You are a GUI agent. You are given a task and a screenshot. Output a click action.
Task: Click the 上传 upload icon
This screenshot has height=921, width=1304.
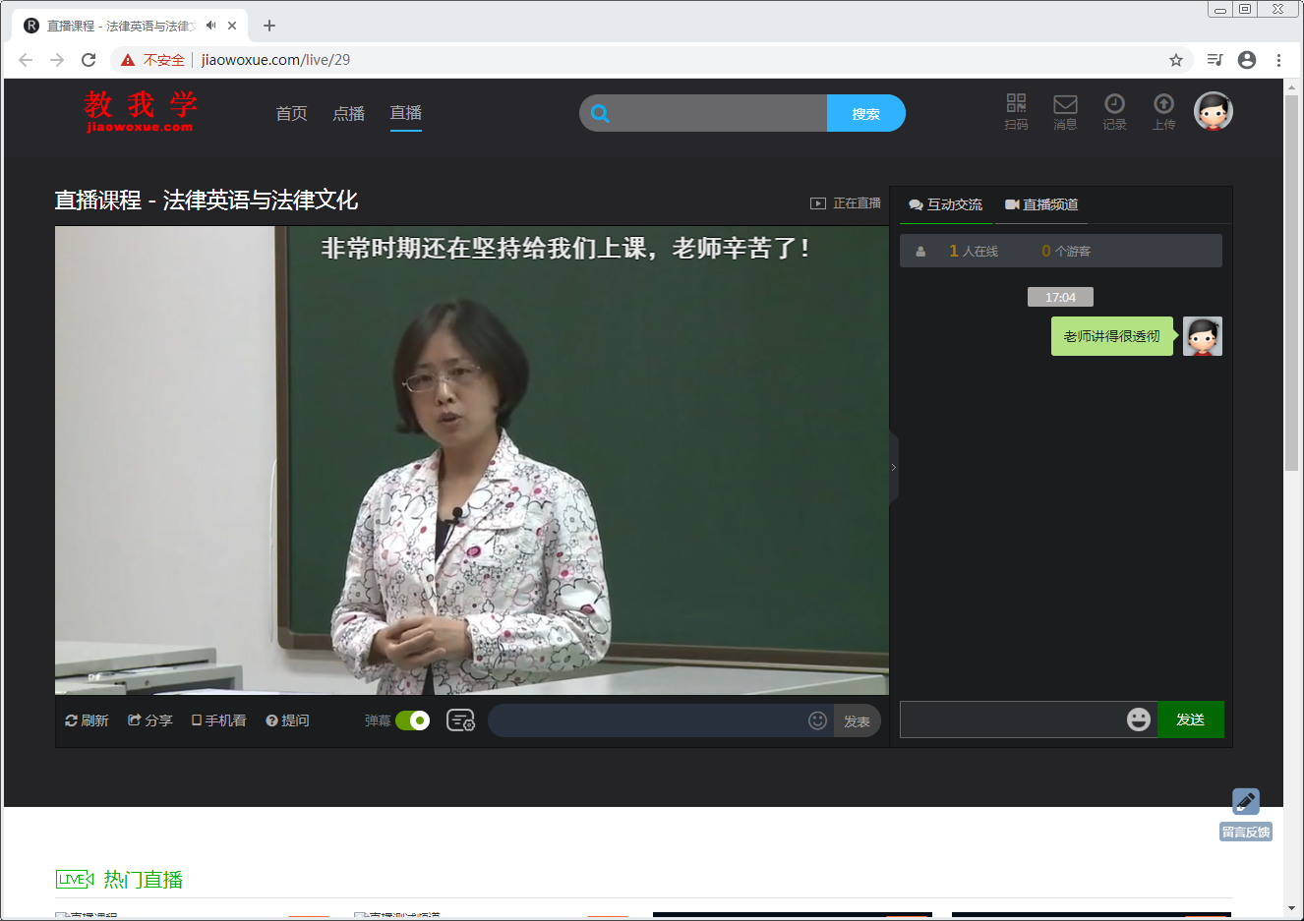(x=1163, y=103)
